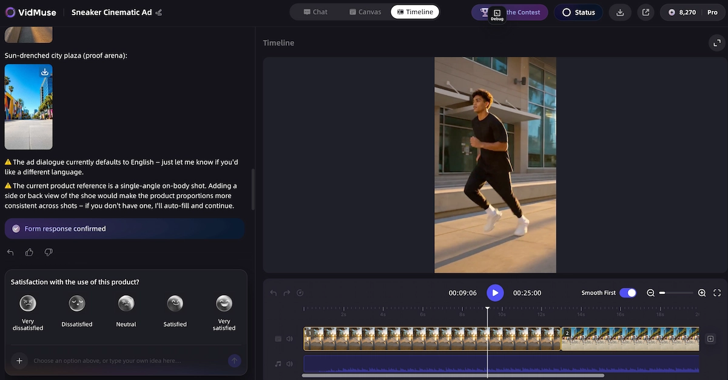
Task: Click the VidMuse logo
Action: pyautogui.click(x=30, y=12)
